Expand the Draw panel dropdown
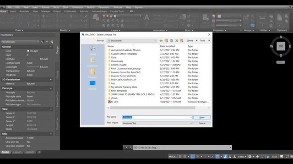Viewport: 293px width, 164px height. tap(19, 31)
